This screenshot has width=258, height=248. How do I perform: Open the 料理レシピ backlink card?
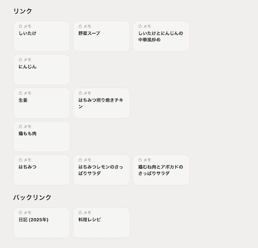click(x=102, y=223)
